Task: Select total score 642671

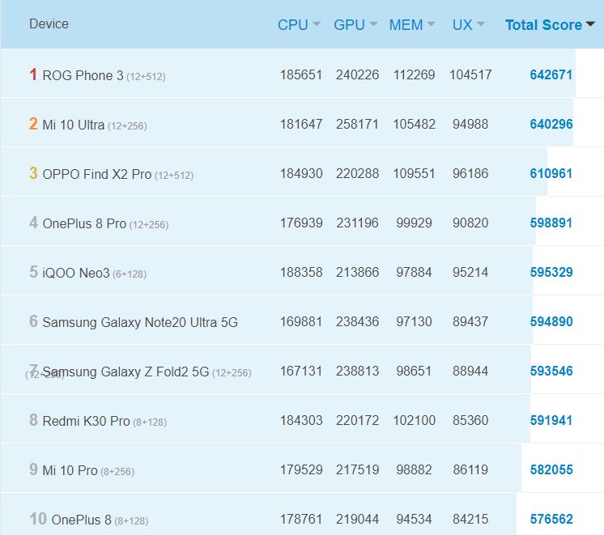Action: [x=551, y=74]
